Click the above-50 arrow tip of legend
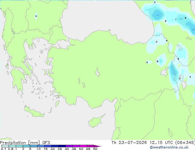This screenshot has width=195, height=150. (97, 146)
